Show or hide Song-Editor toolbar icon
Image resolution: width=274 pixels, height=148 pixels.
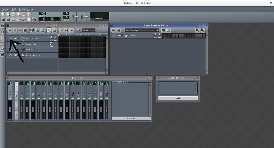pos(3,20)
